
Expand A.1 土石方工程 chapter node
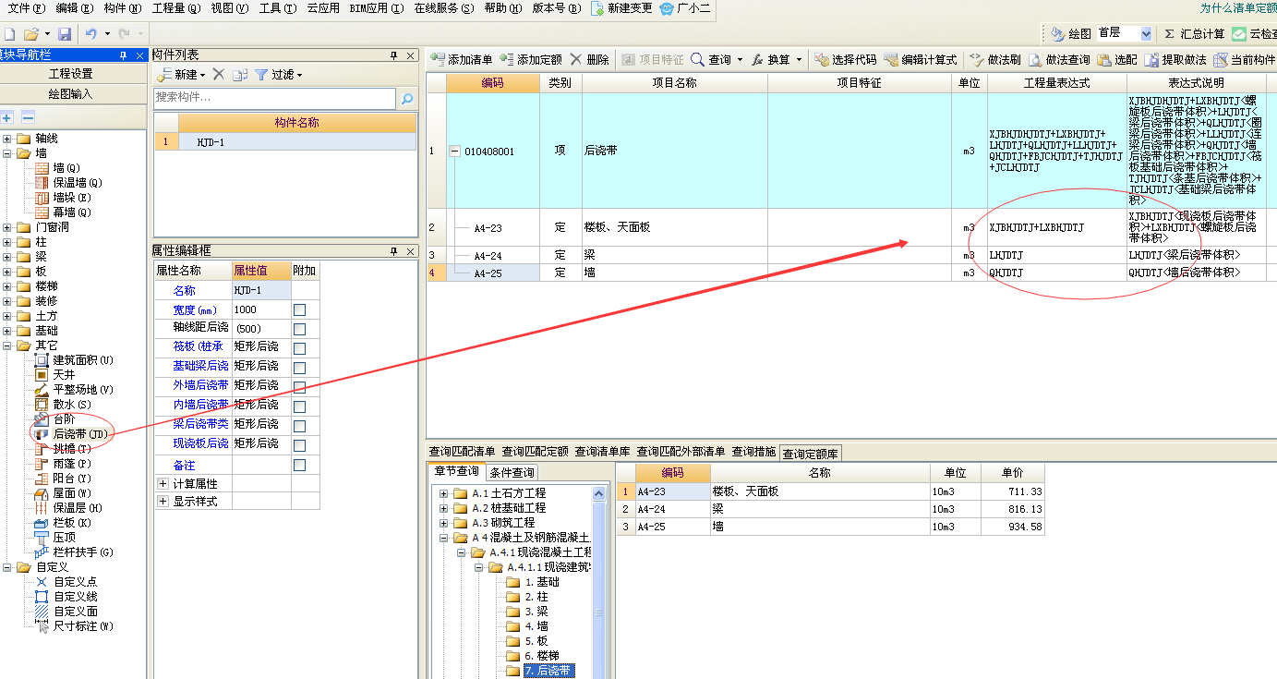pyautogui.click(x=443, y=493)
